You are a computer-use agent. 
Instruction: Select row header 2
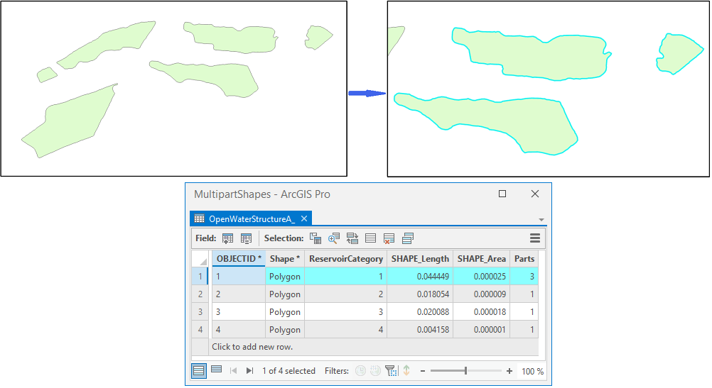click(200, 294)
